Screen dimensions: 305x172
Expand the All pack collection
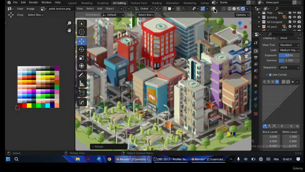click(259, 27)
